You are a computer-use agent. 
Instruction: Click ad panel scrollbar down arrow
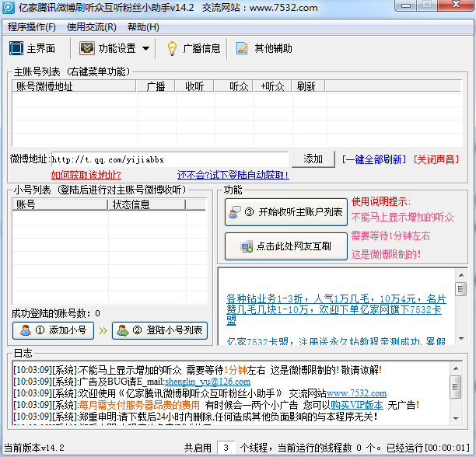(x=461, y=339)
